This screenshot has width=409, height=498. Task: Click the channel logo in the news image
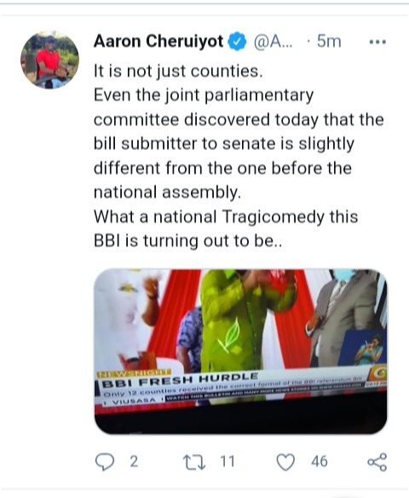(x=377, y=373)
